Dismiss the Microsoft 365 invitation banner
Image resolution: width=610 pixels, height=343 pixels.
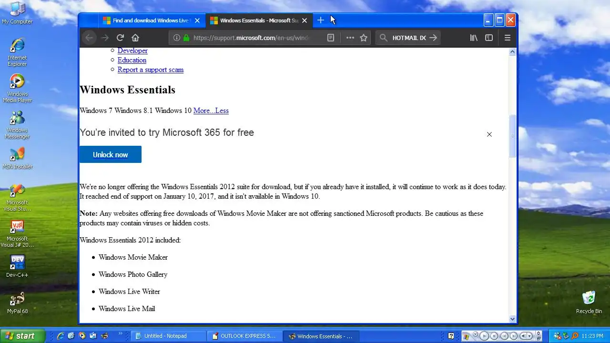[x=489, y=134]
